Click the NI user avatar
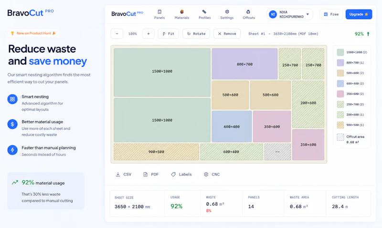The width and height of the screenshot is (382, 228). point(273,14)
